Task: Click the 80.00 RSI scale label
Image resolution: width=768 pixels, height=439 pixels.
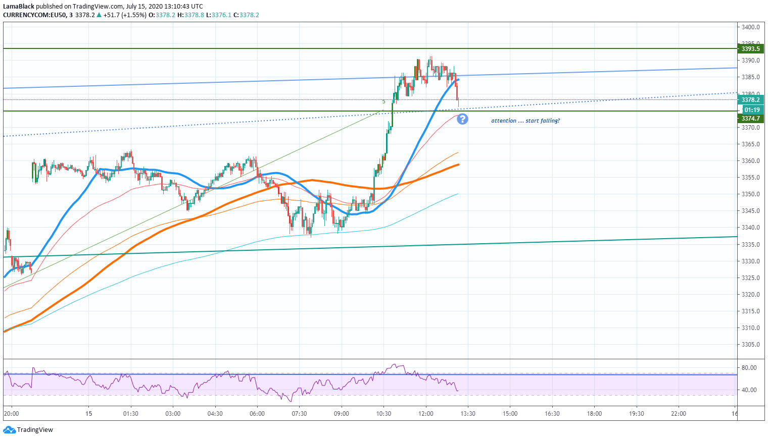Action: click(x=749, y=368)
